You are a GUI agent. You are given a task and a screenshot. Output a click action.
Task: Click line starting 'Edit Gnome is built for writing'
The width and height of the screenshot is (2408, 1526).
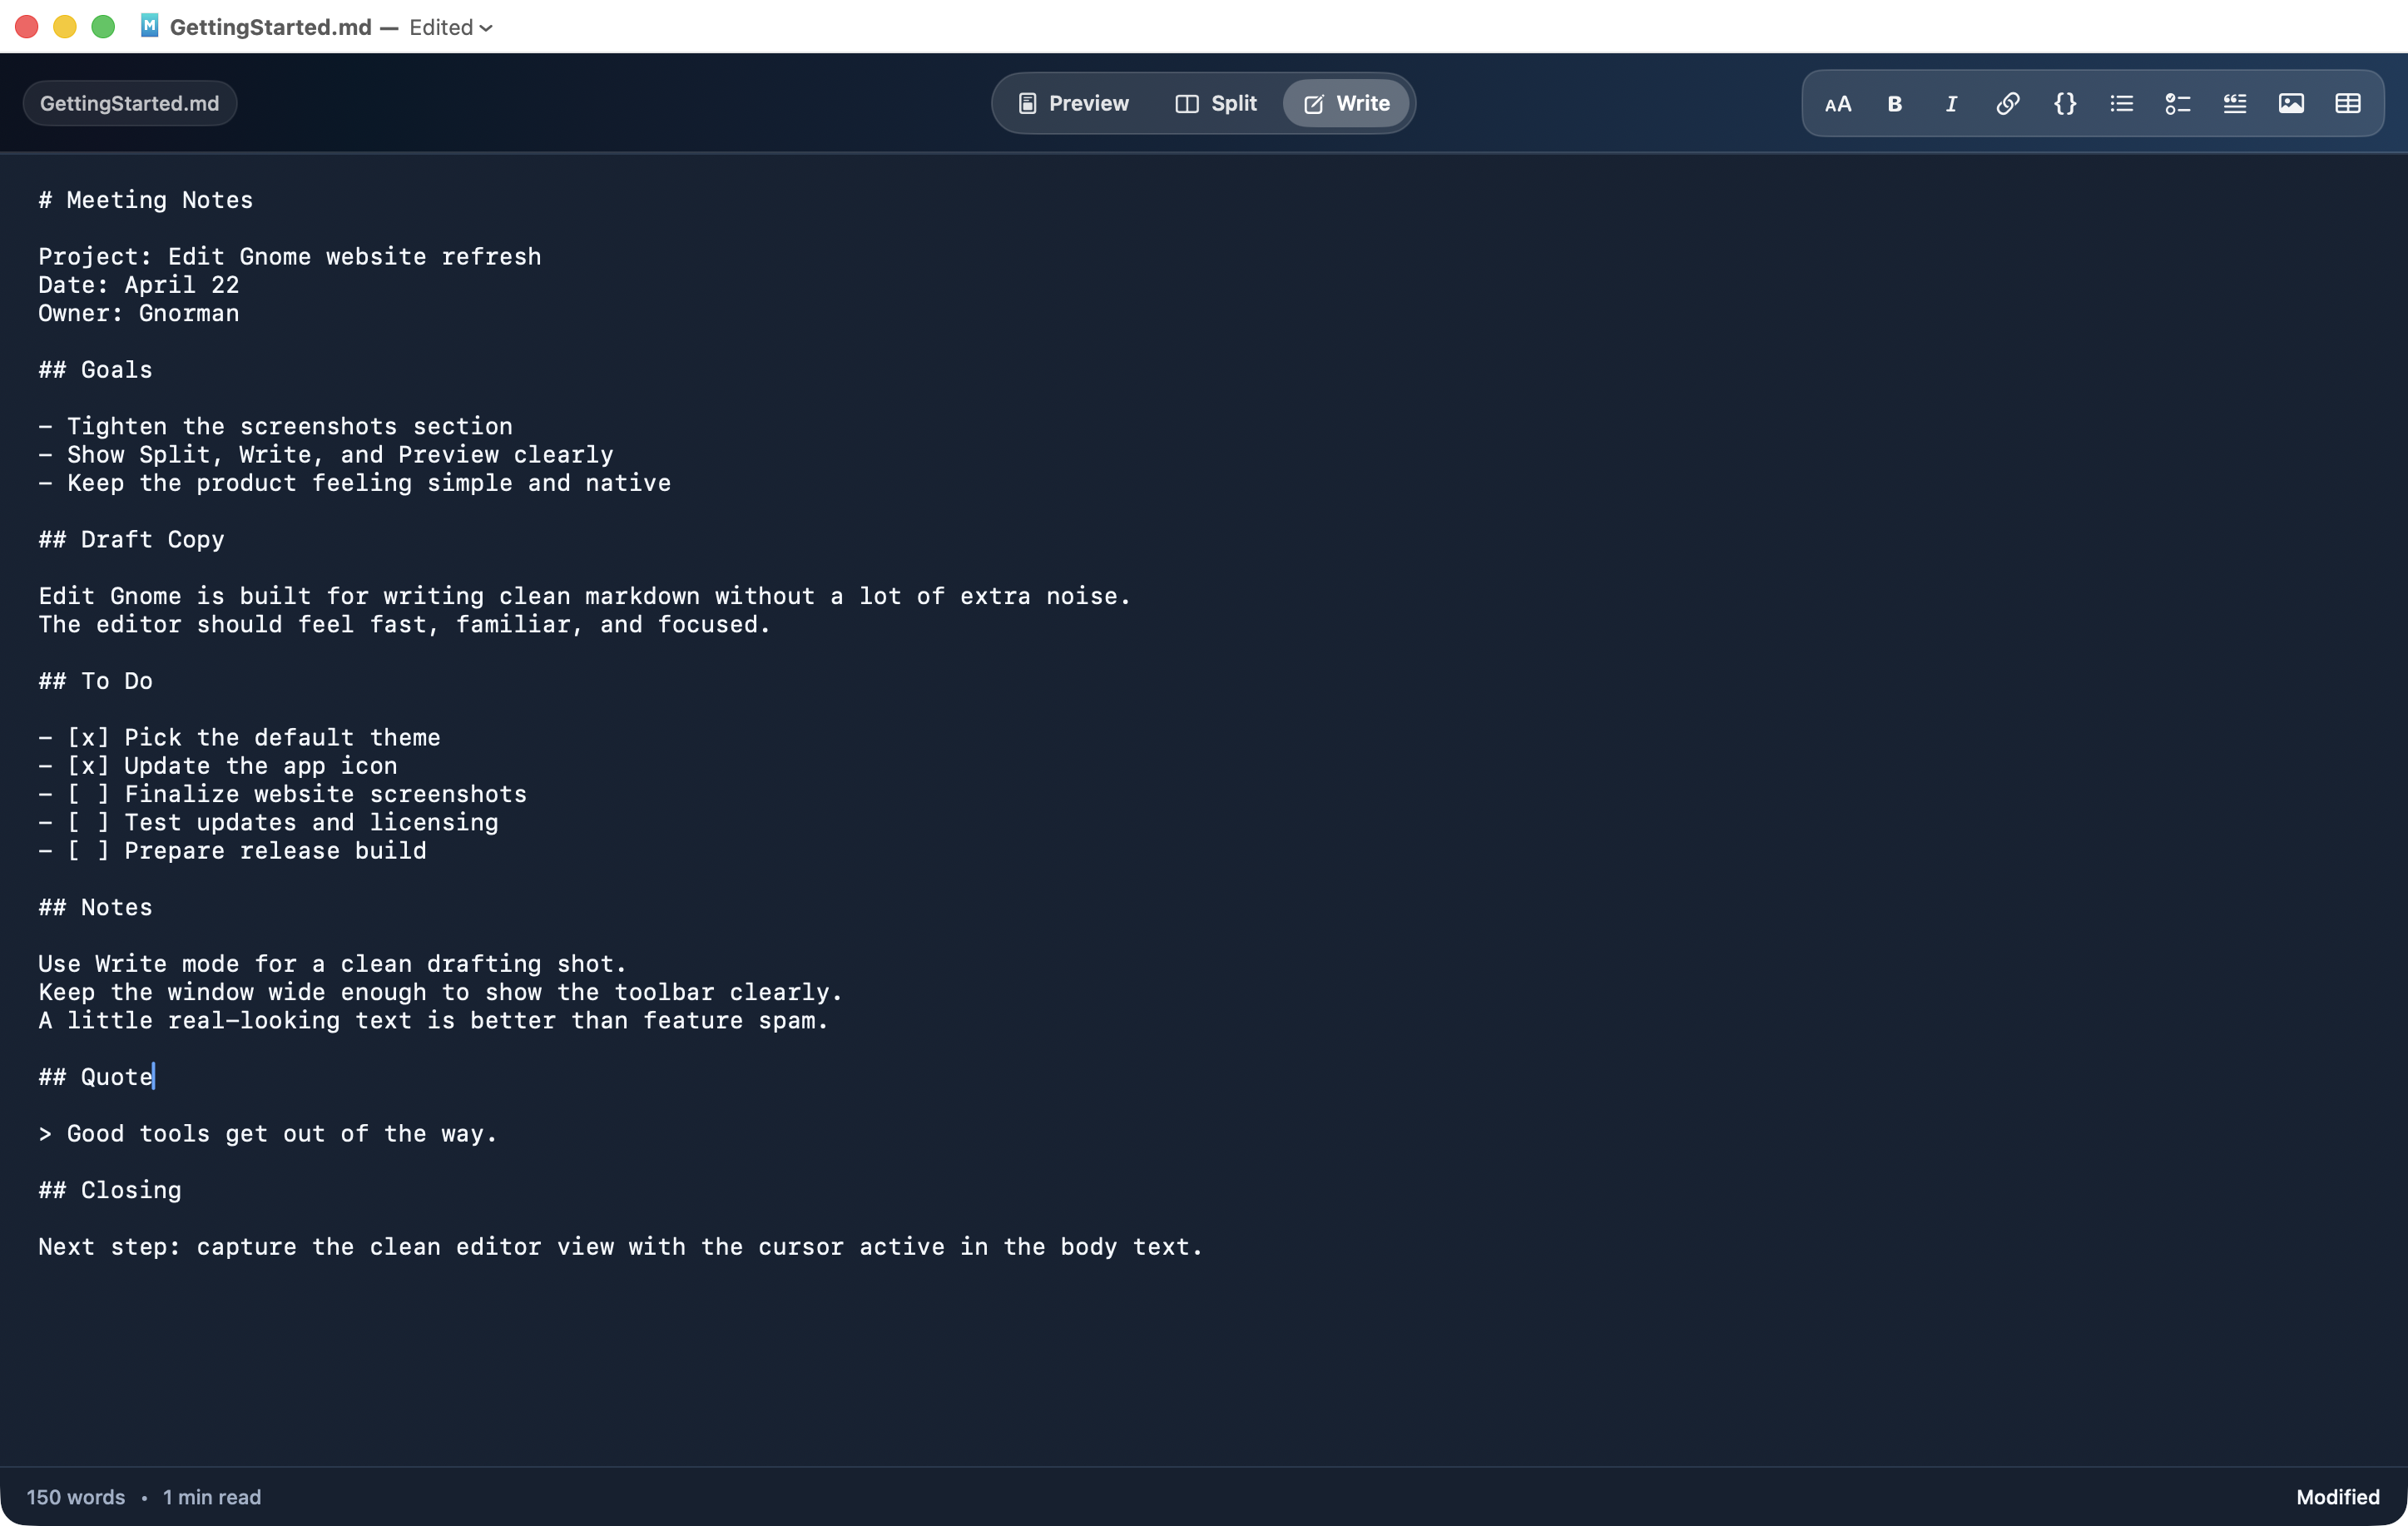click(585, 596)
